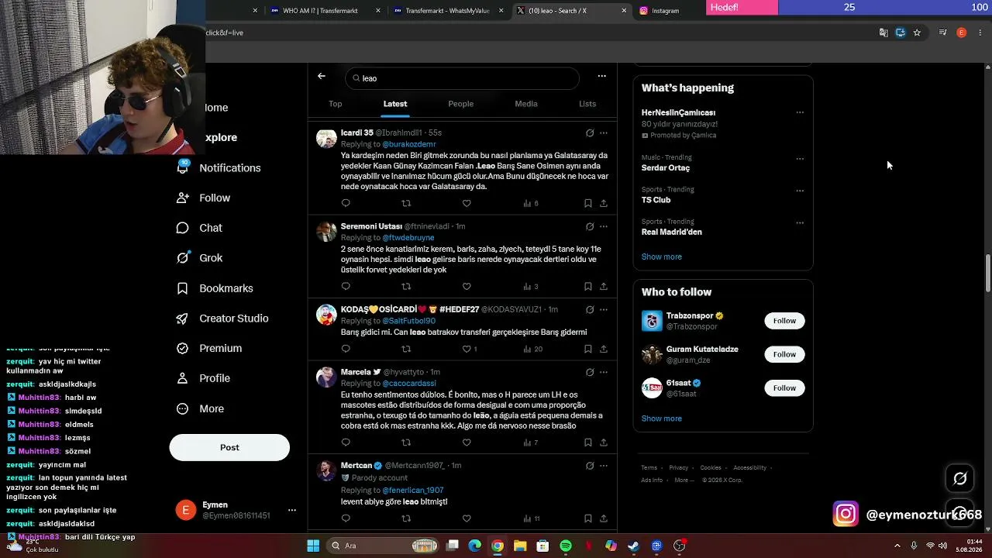
Task: Open more options on the Icardi 35 post
Action: 604,133
